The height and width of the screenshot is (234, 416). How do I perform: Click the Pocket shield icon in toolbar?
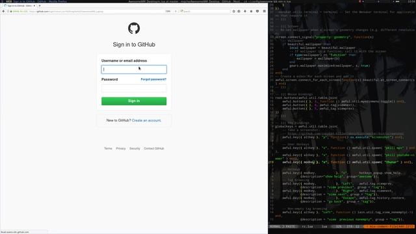point(257,12)
